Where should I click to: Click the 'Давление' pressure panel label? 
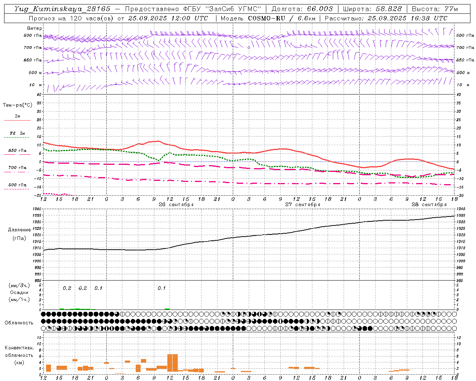click(x=19, y=230)
